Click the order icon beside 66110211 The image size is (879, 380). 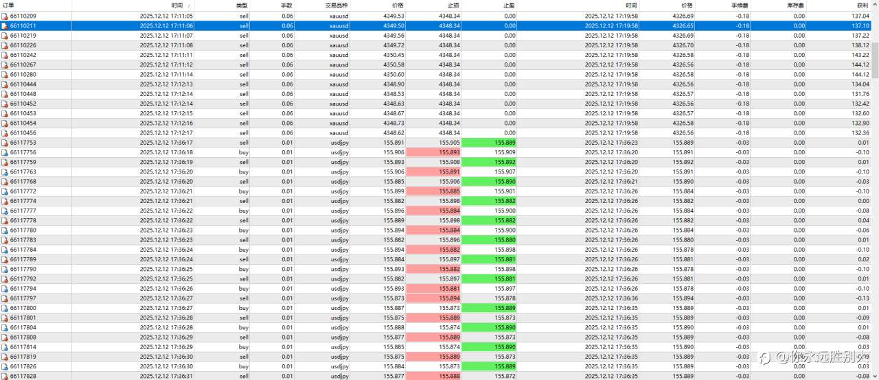point(5,25)
